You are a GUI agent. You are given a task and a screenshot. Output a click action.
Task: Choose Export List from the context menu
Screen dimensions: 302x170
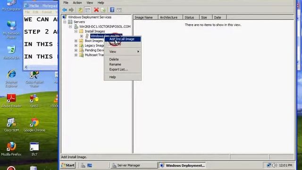click(x=123, y=69)
